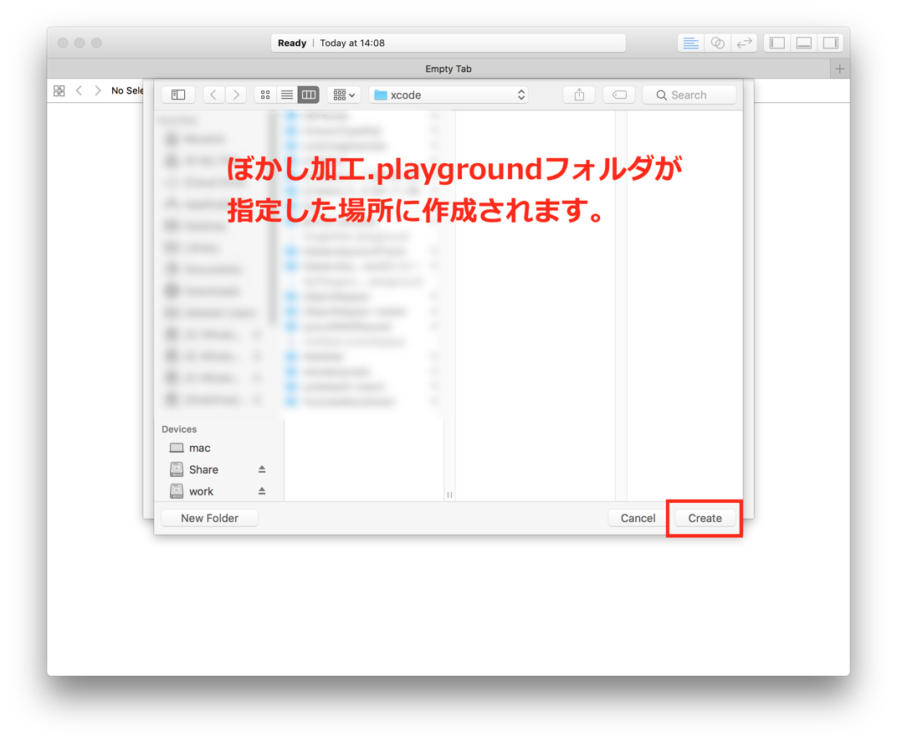
Task: Eject the work volume
Action: pos(261,491)
